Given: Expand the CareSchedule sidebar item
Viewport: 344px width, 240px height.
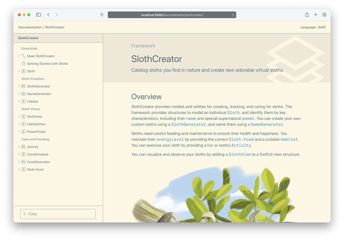Looking at the screenshot, I should pyautogui.click(x=19, y=154).
